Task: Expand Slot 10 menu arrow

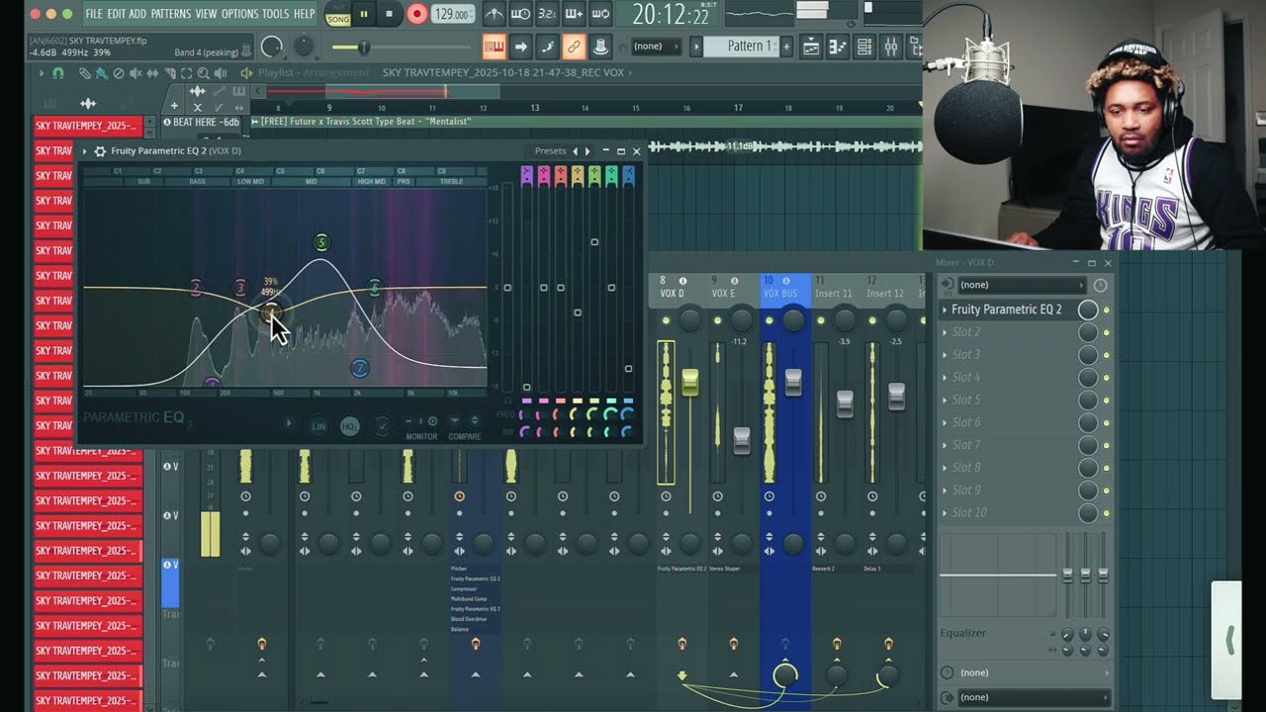Action: click(945, 512)
